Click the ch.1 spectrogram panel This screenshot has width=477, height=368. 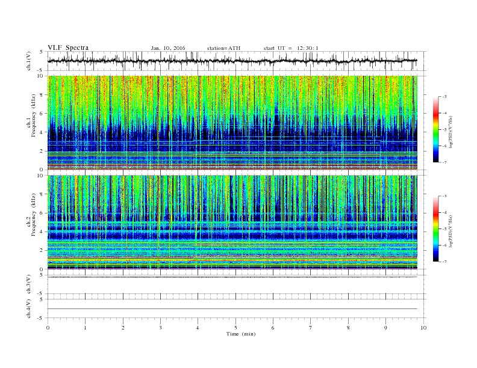coord(232,123)
